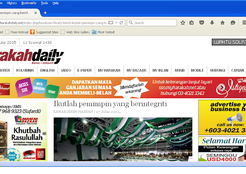Screen dimensions: 246x174
Task: Toggle Reader View book icon in address bar
Action: (111, 23)
